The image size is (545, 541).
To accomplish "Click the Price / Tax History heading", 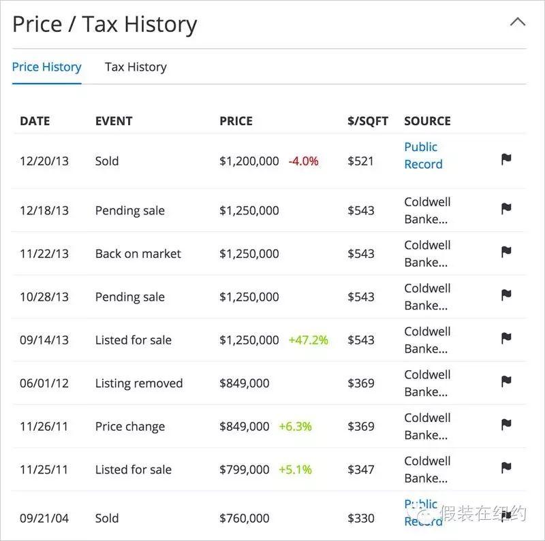I will coord(105,24).
